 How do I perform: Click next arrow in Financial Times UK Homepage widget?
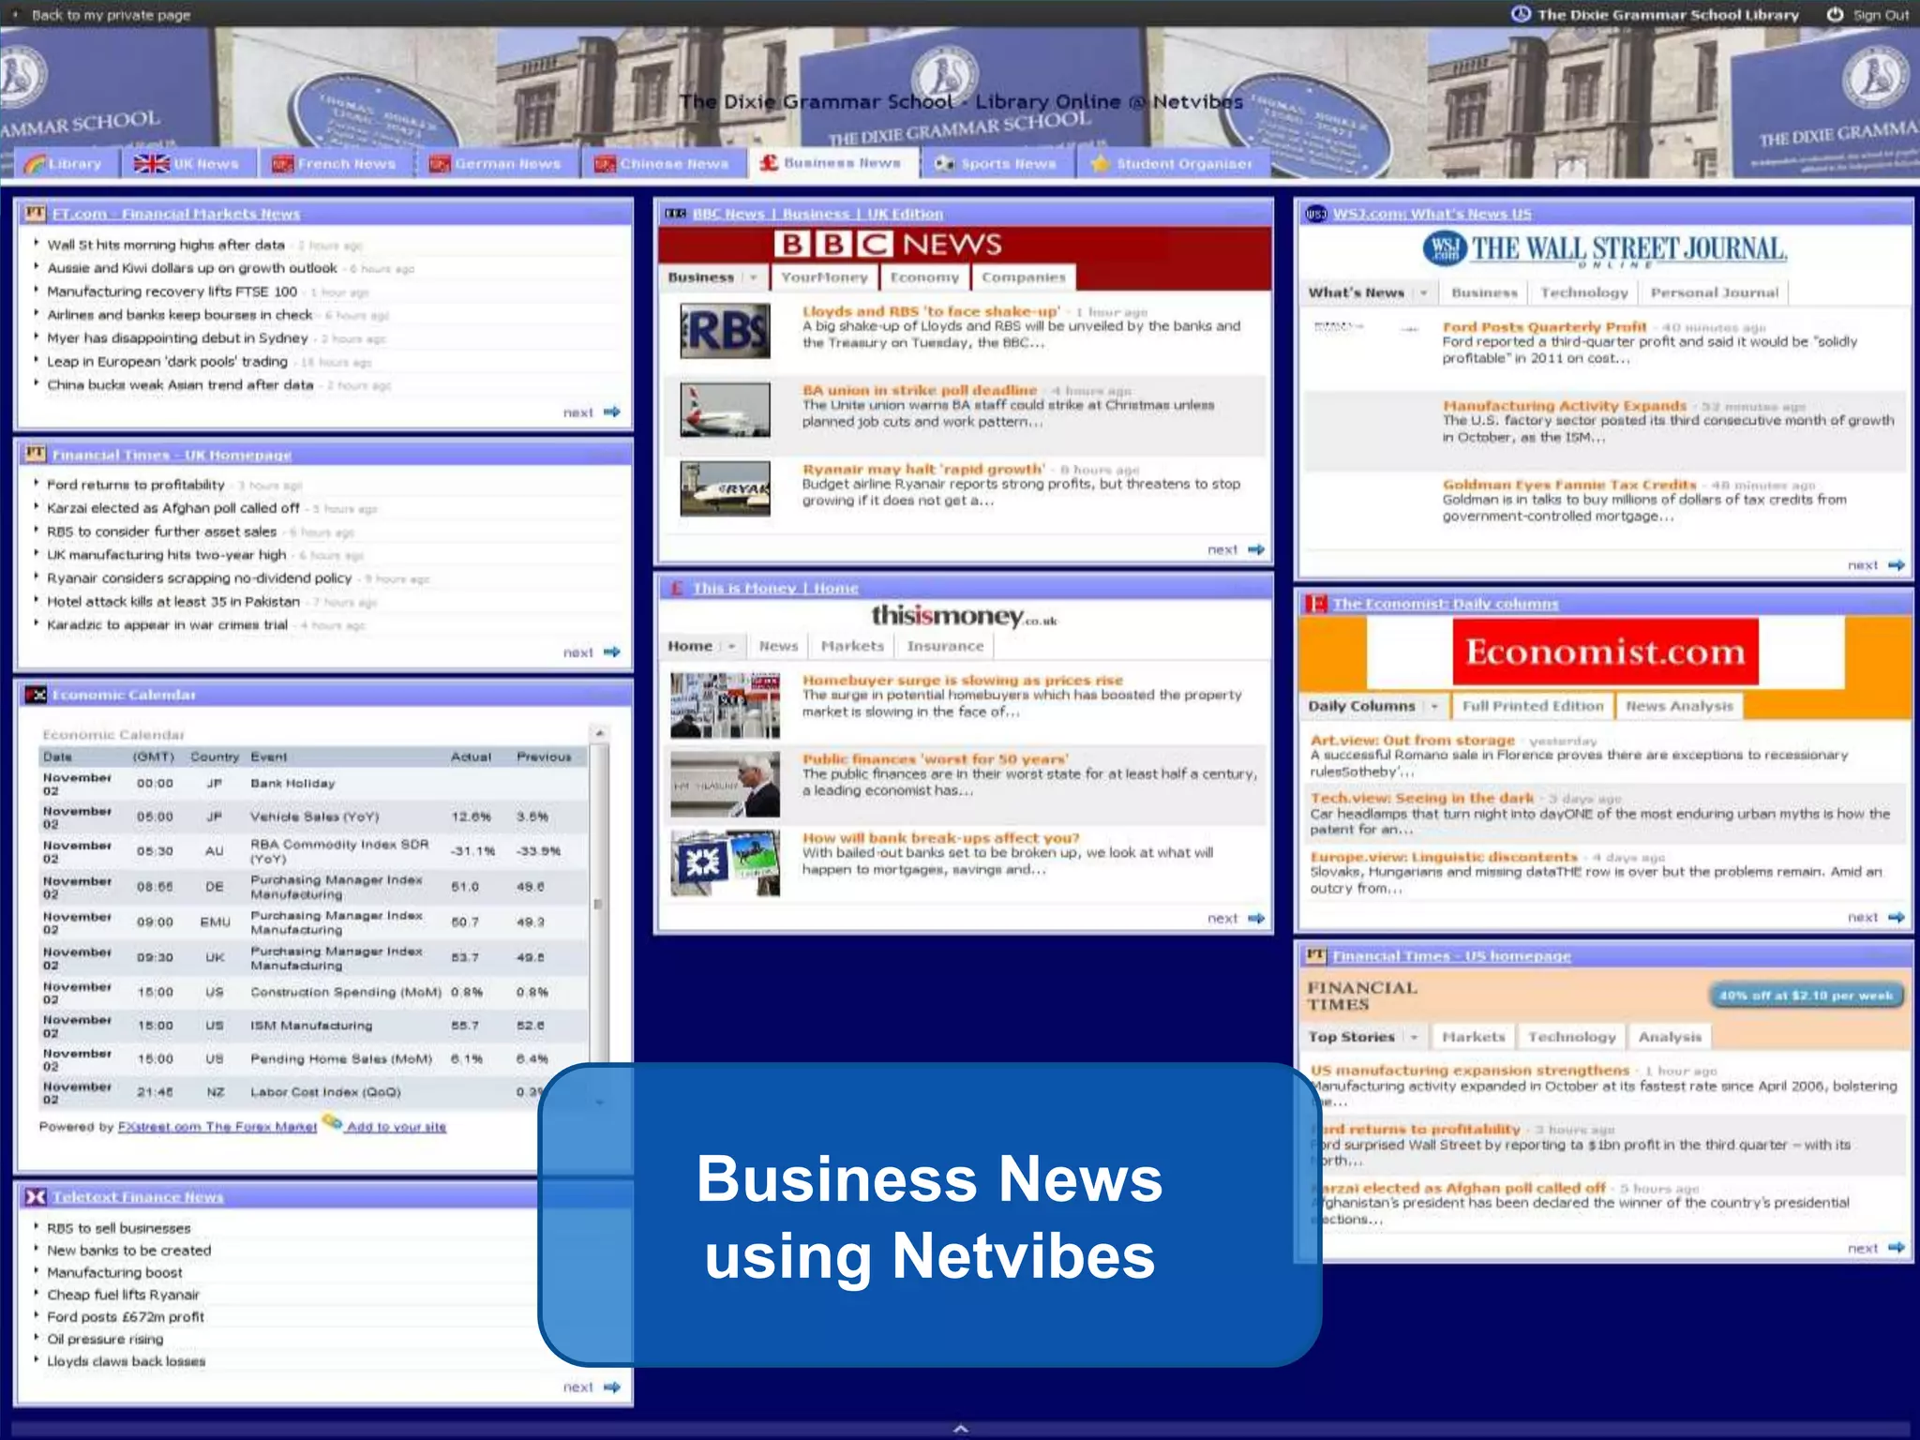coord(612,652)
